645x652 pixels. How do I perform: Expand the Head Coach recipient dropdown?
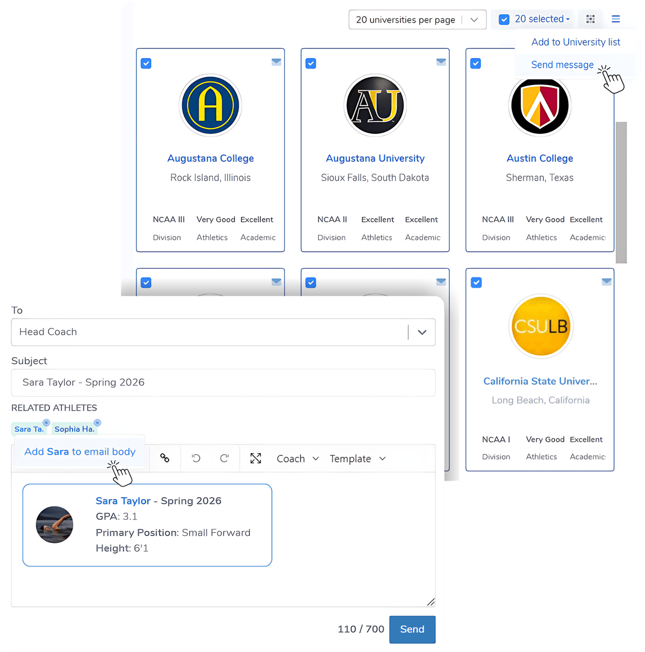pos(422,332)
